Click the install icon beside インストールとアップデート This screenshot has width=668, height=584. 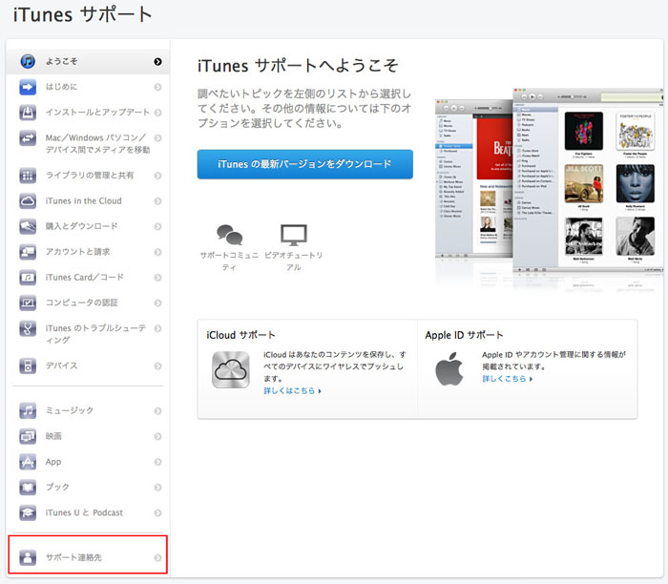point(28,113)
